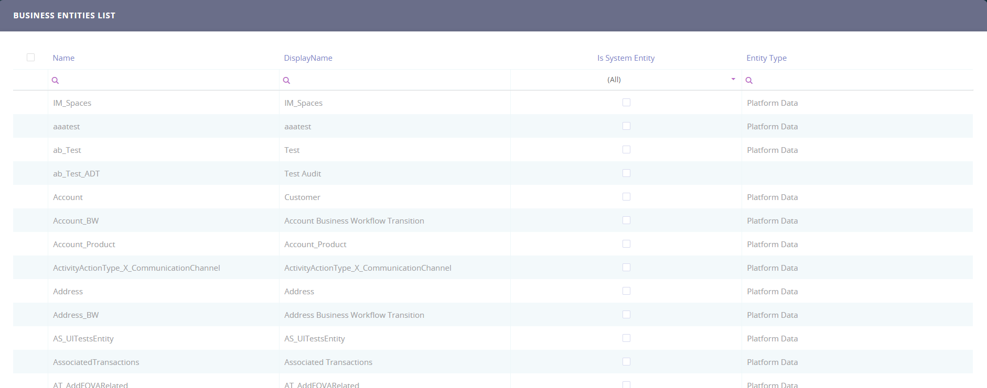Image resolution: width=987 pixels, height=388 pixels.
Task: Open the Is System Entity (All) dropdown
Action: click(614, 80)
